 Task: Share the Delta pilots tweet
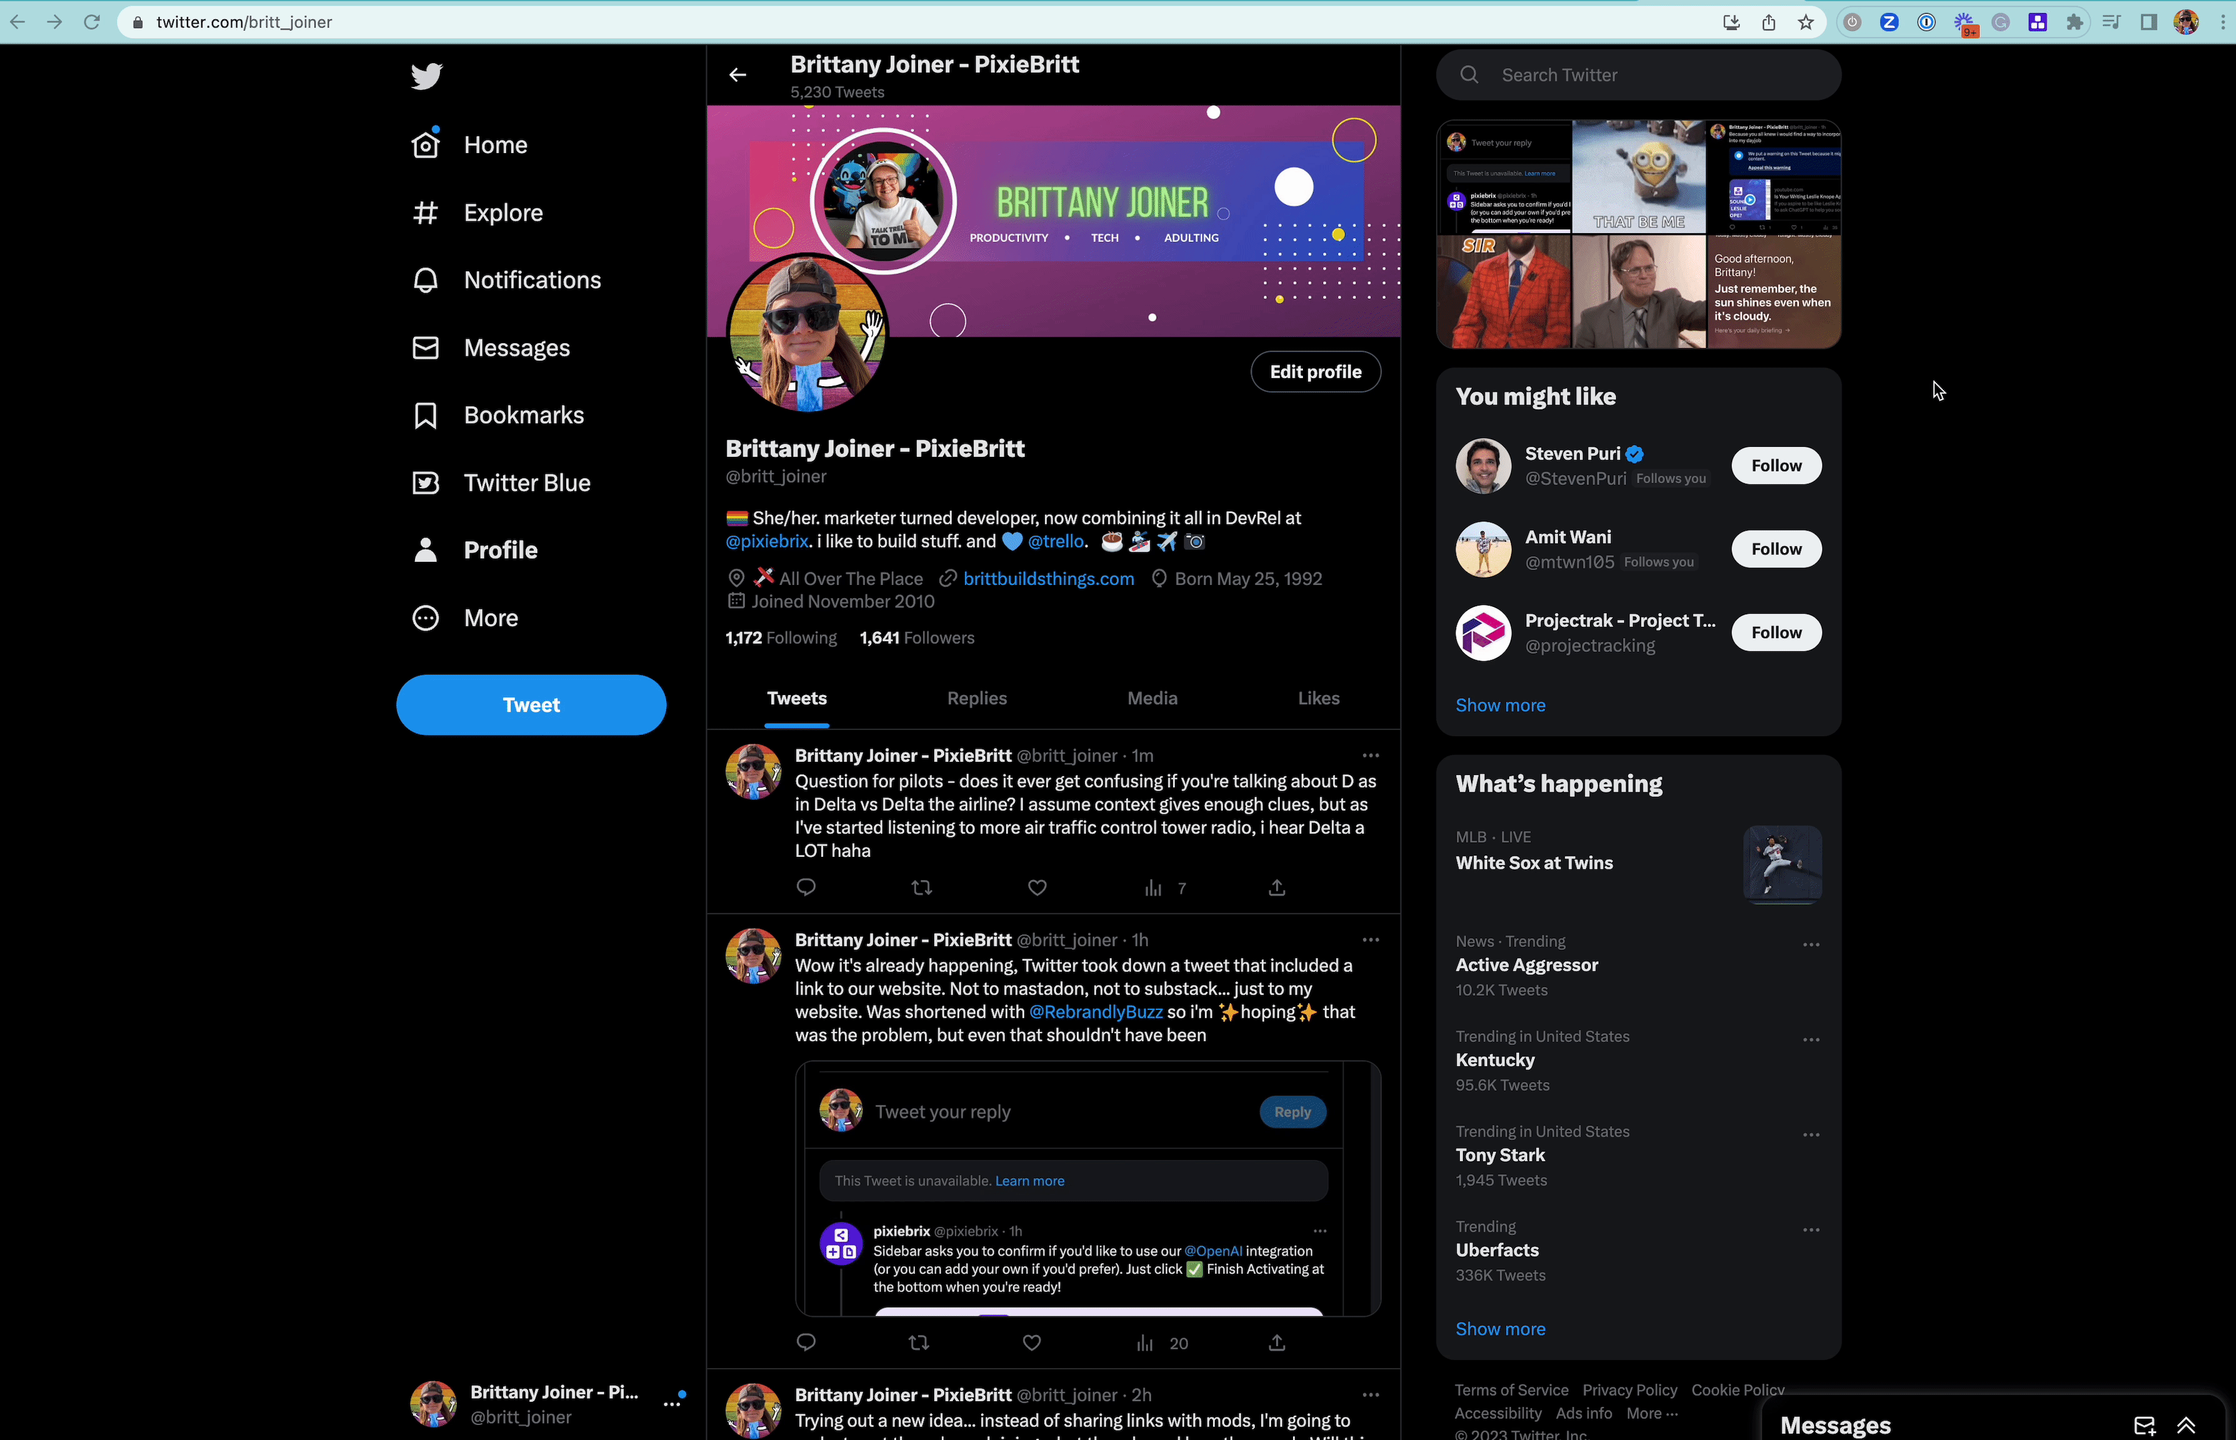1277,887
